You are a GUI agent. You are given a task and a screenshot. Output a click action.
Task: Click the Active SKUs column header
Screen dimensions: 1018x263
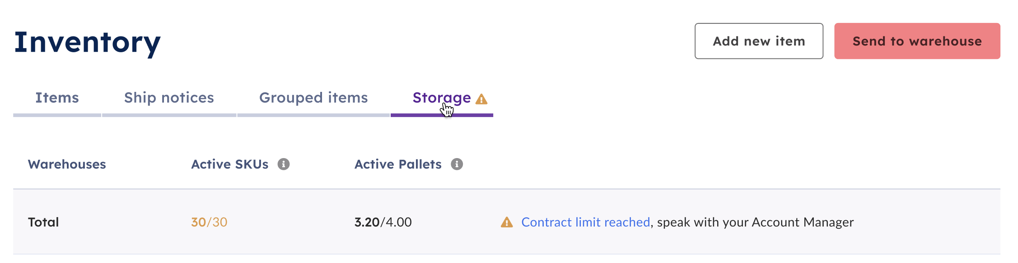(230, 164)
